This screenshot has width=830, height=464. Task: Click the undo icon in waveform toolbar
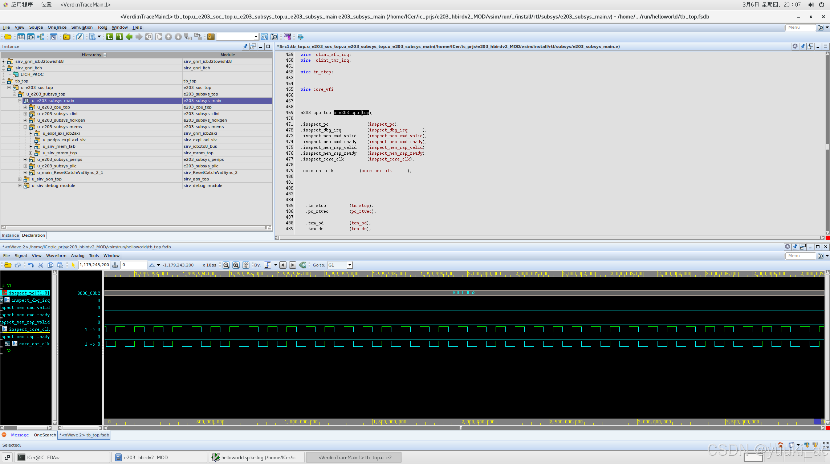[x=31, y=265]
